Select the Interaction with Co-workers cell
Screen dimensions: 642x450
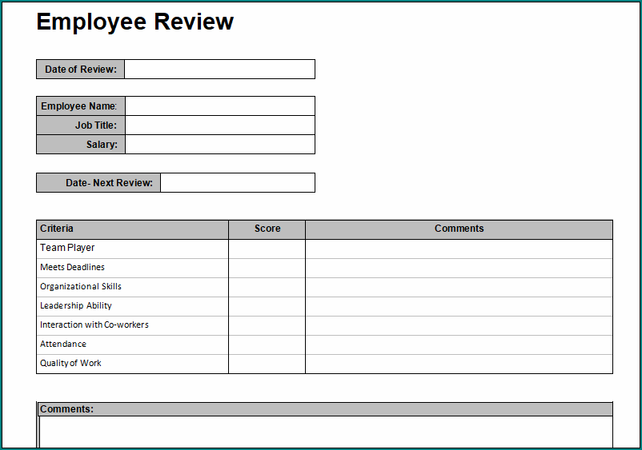tap(132, 326)
